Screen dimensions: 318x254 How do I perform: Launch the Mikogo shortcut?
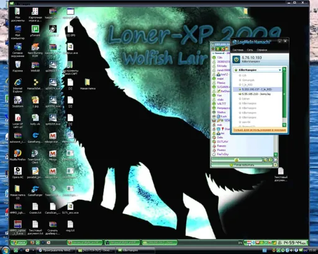tap(53, 155)
